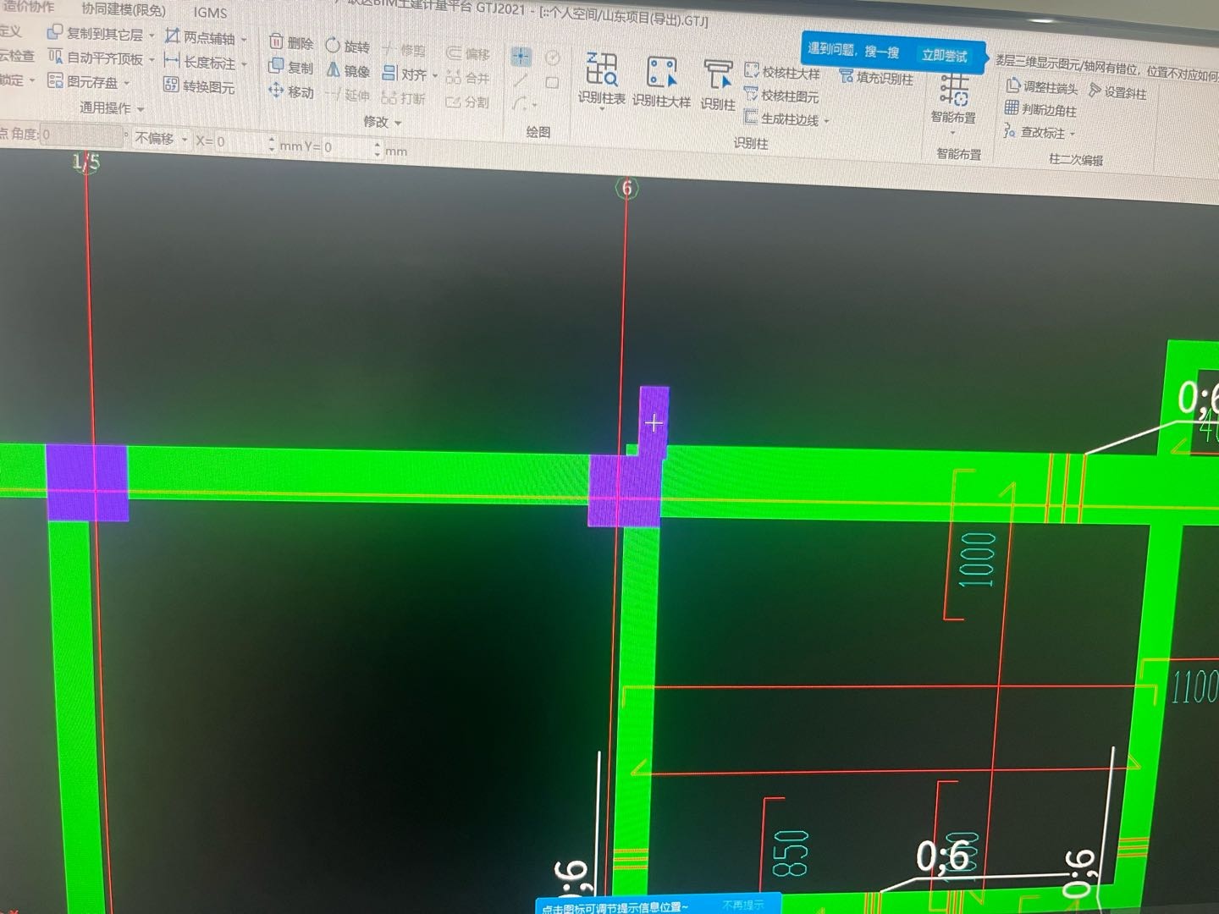Click the Y value stepper arrows

pos(378,150)
